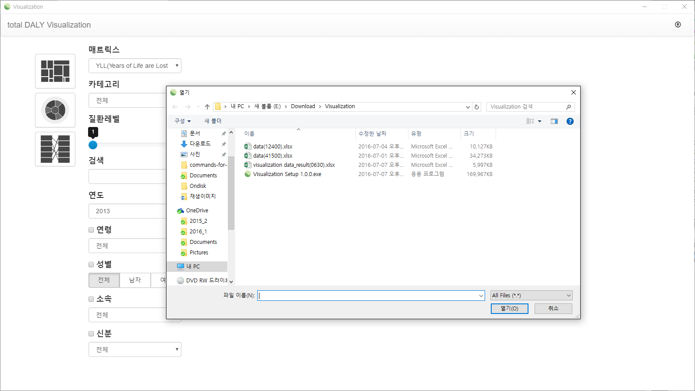Enable the 성별 checkbox

tap(91, 264)
